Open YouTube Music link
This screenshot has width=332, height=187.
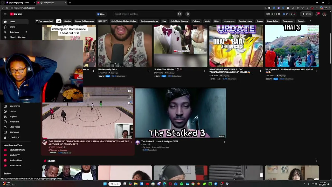(16, 160)
